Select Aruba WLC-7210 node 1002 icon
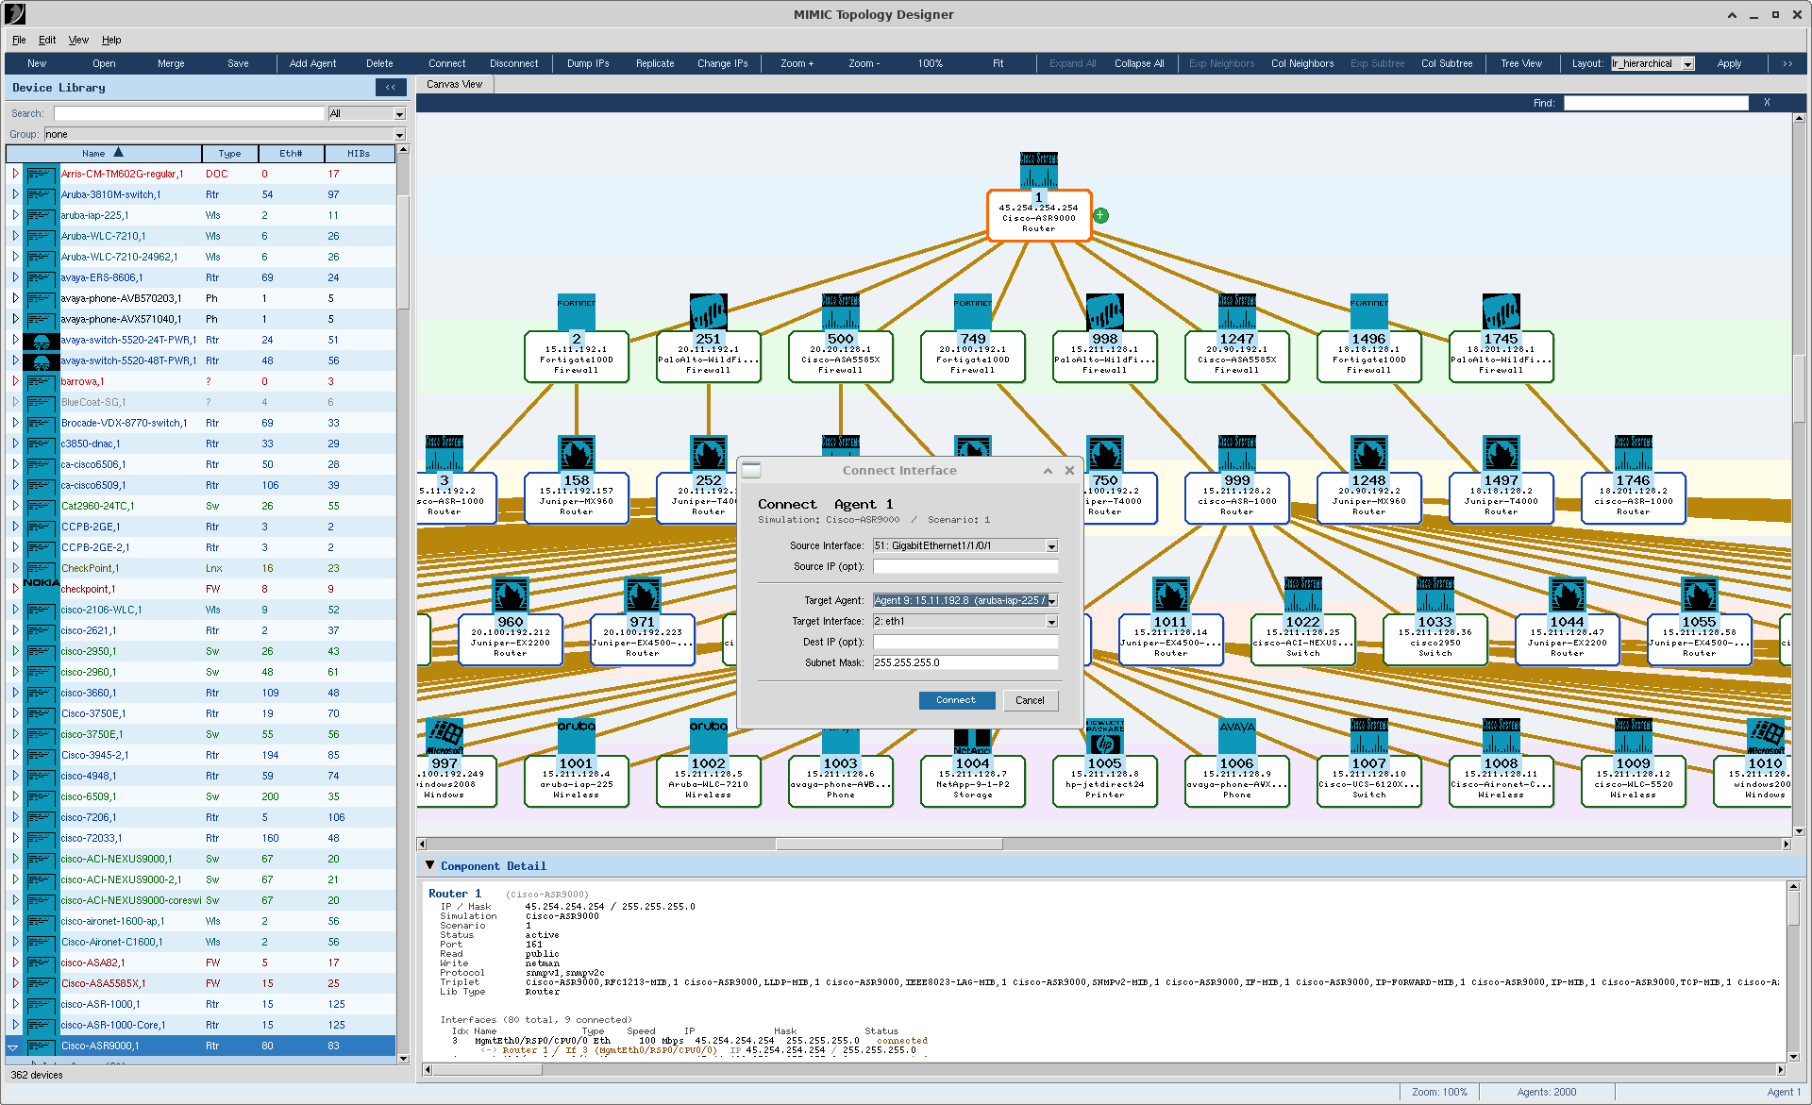This screenshot has width=1812, height=1105. (708, 736)
